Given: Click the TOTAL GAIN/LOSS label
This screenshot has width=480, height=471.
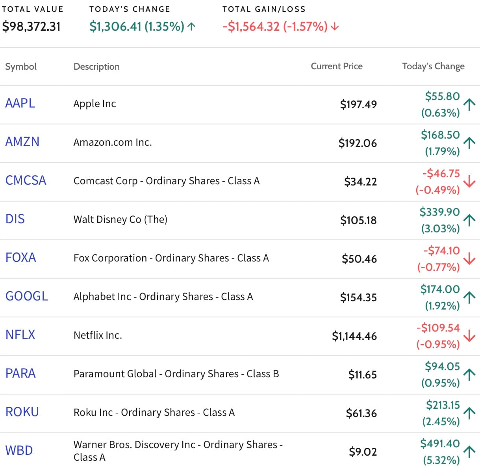Looking at the screenshot, I should click(x=264, y=9).
